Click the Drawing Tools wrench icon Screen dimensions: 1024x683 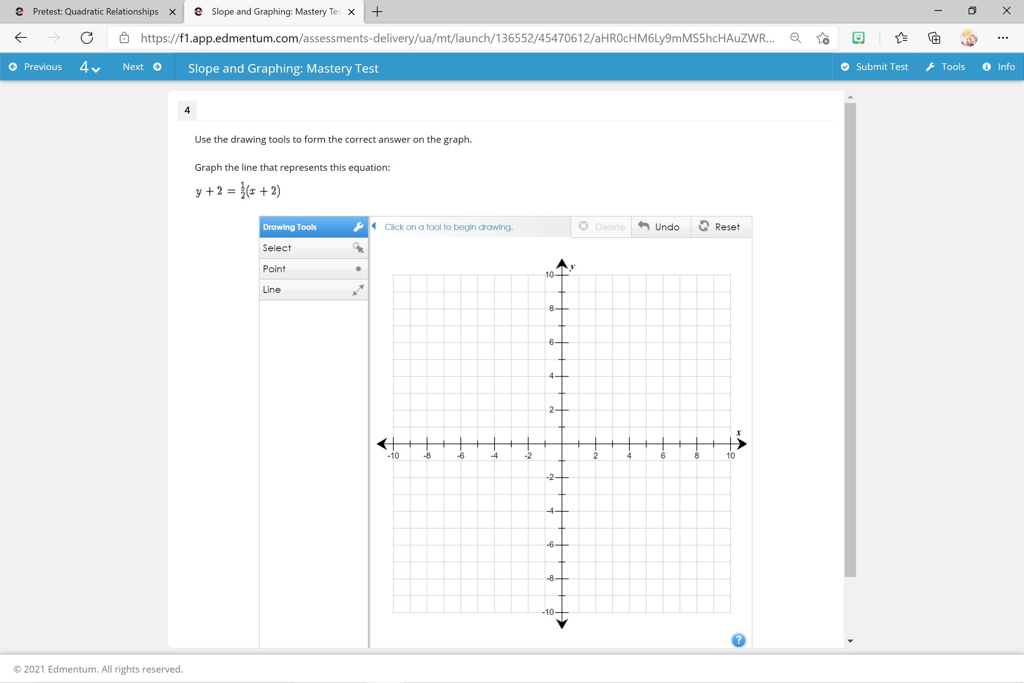click(358, 227)
